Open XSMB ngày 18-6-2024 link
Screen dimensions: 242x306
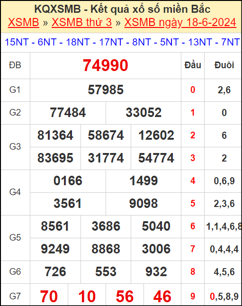(x=180, y=22)
